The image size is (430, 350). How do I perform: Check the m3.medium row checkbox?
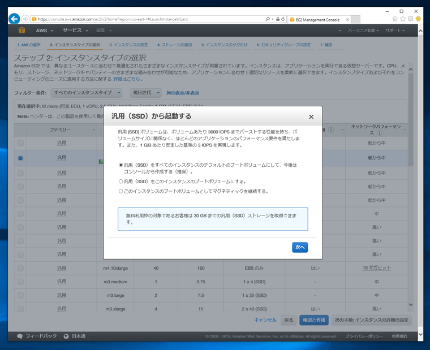point(20,282)
